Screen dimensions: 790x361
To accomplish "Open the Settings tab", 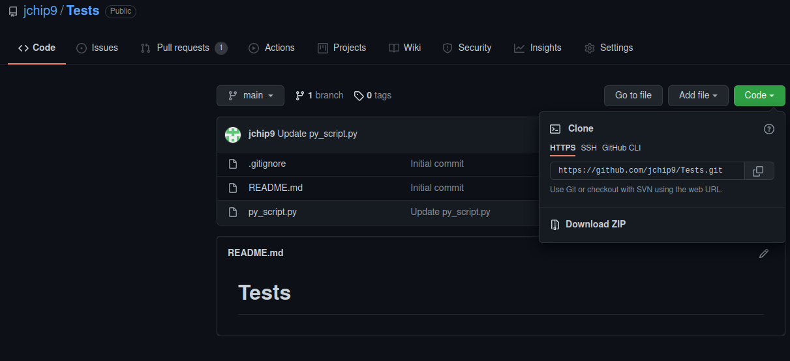I will pyautogui.click(x=609, y=48).
